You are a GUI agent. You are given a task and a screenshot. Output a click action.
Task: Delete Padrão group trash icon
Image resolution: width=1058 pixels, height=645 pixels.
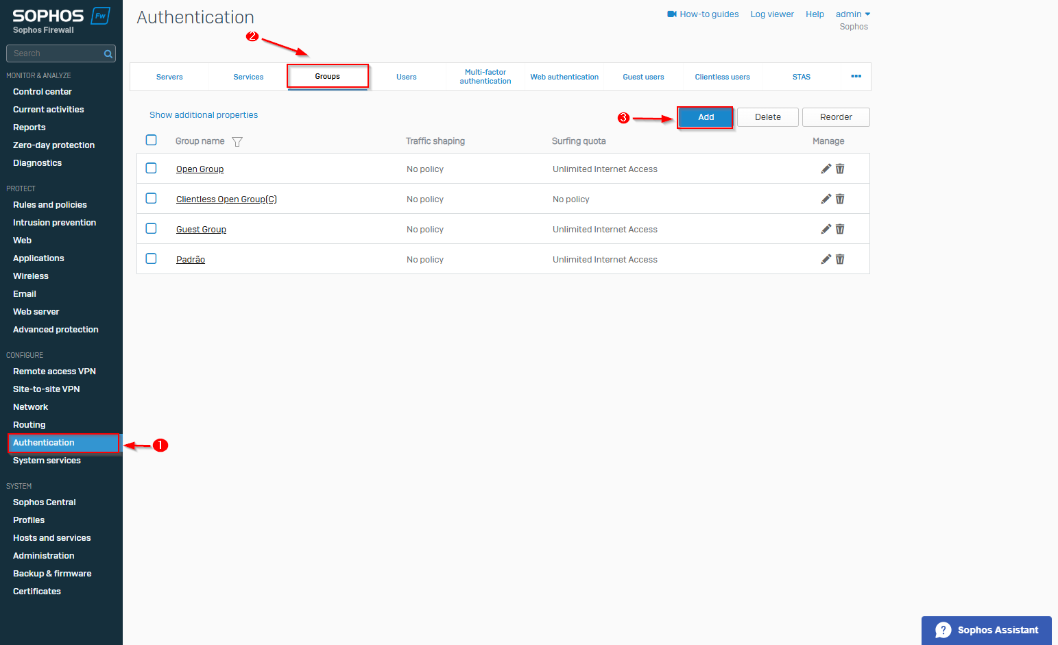coord(840,259)
